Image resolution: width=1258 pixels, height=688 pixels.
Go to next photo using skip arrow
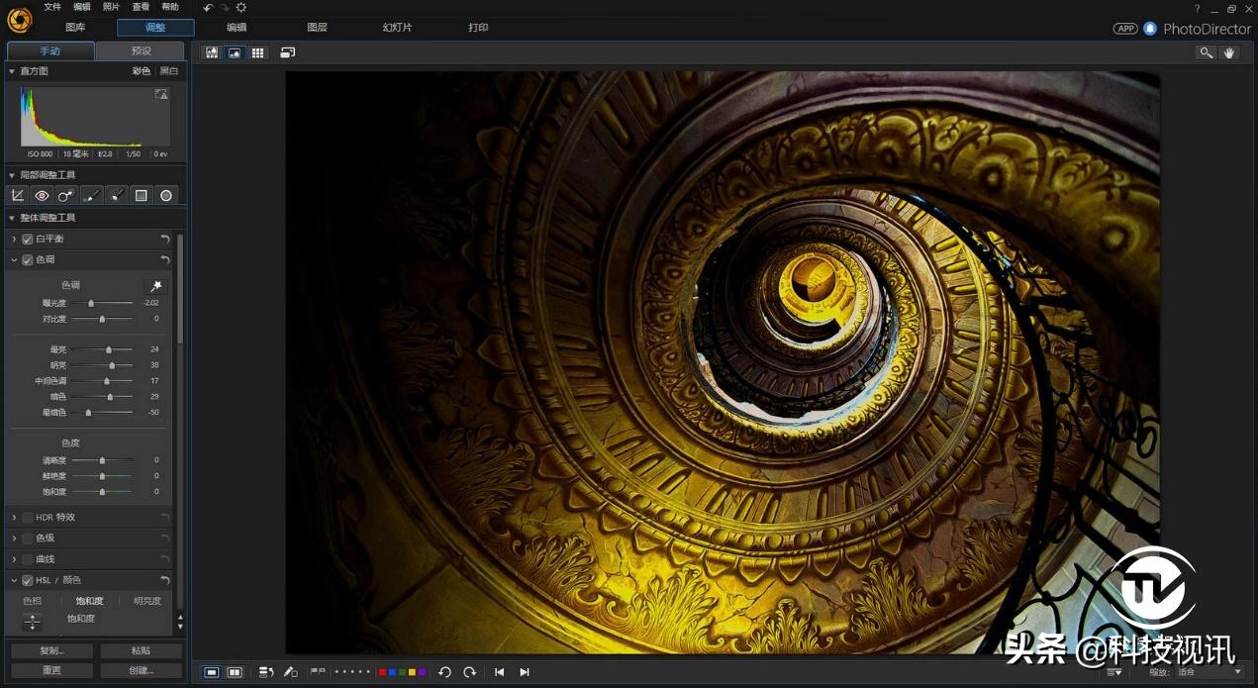[525, 672]
